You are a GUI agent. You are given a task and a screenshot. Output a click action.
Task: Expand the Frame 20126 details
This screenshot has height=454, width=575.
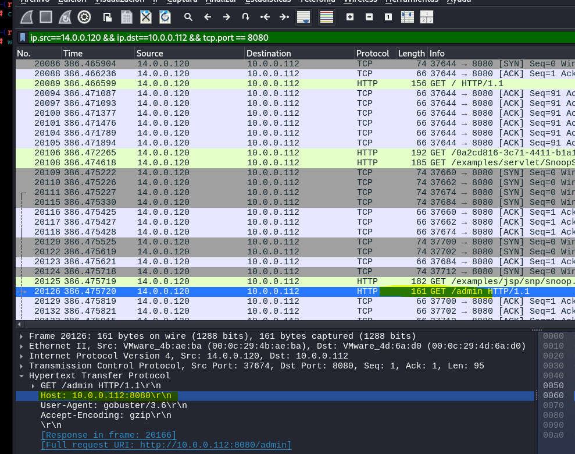click(22, 336)
